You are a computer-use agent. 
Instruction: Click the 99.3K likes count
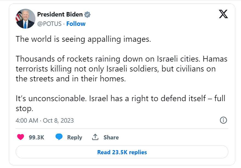tap(37, 137)
